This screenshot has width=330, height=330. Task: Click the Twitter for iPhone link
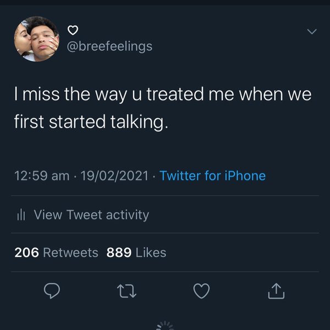212,176
